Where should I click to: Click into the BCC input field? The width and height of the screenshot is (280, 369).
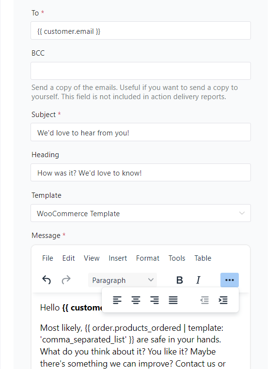click(140, 71)
